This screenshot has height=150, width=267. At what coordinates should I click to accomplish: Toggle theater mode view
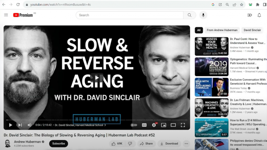(173, 125)
